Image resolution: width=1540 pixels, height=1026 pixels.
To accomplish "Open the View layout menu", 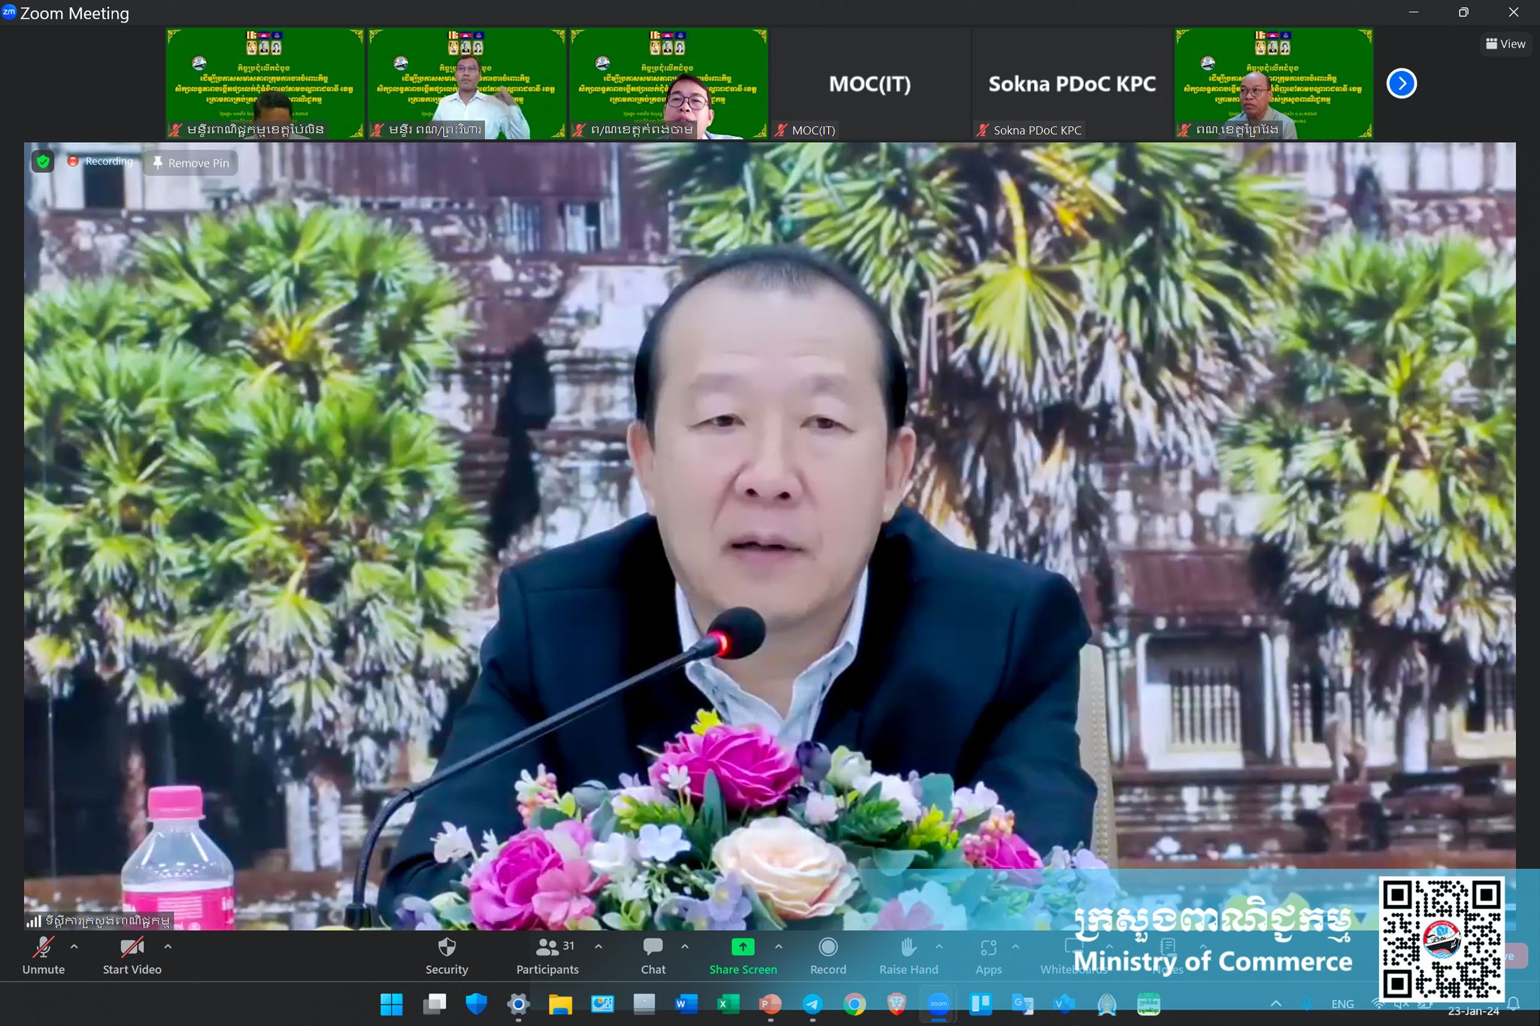I will click(x=1505, y=44).
